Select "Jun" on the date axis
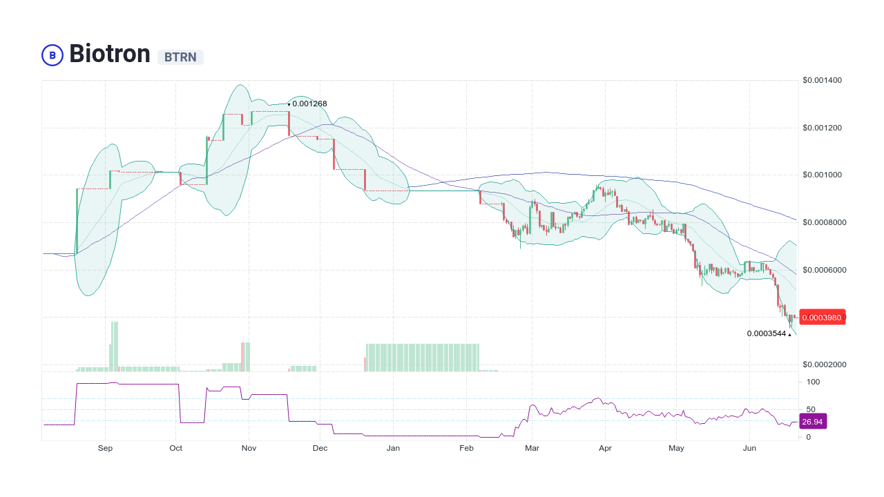 749,448
